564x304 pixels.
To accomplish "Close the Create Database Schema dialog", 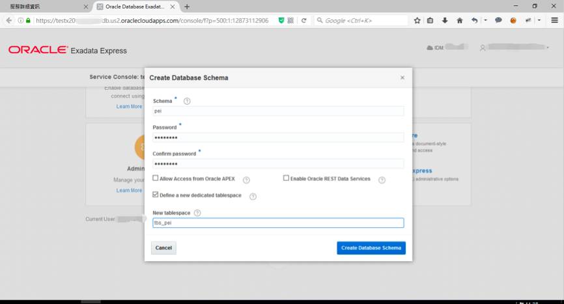I will tap(402, 77).
